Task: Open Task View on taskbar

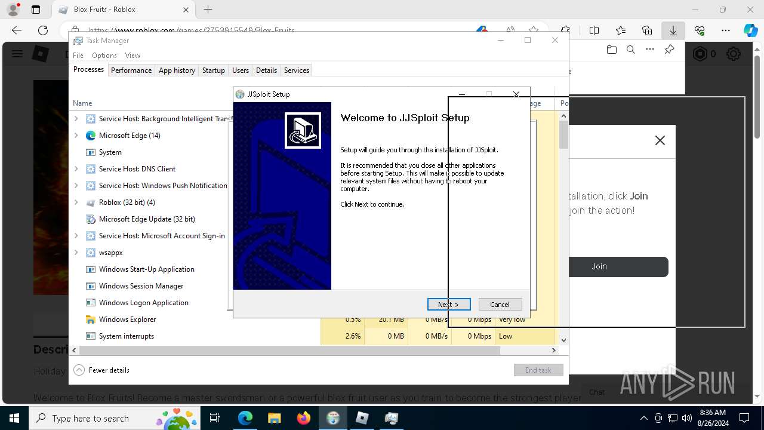Action: pos(215,418)
